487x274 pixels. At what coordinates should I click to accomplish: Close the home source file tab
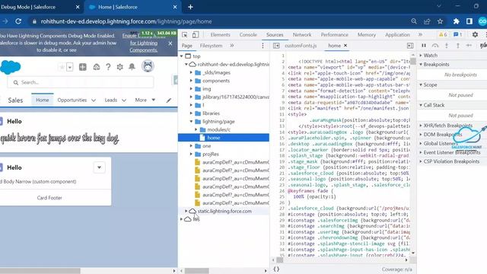tap(345, 46)
